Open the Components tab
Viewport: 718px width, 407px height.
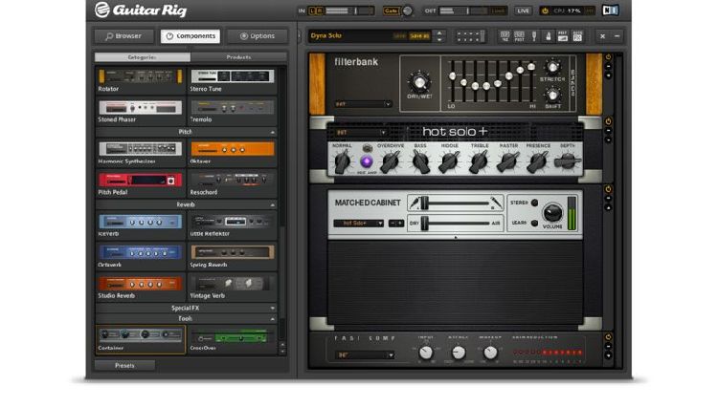[191, 36]
